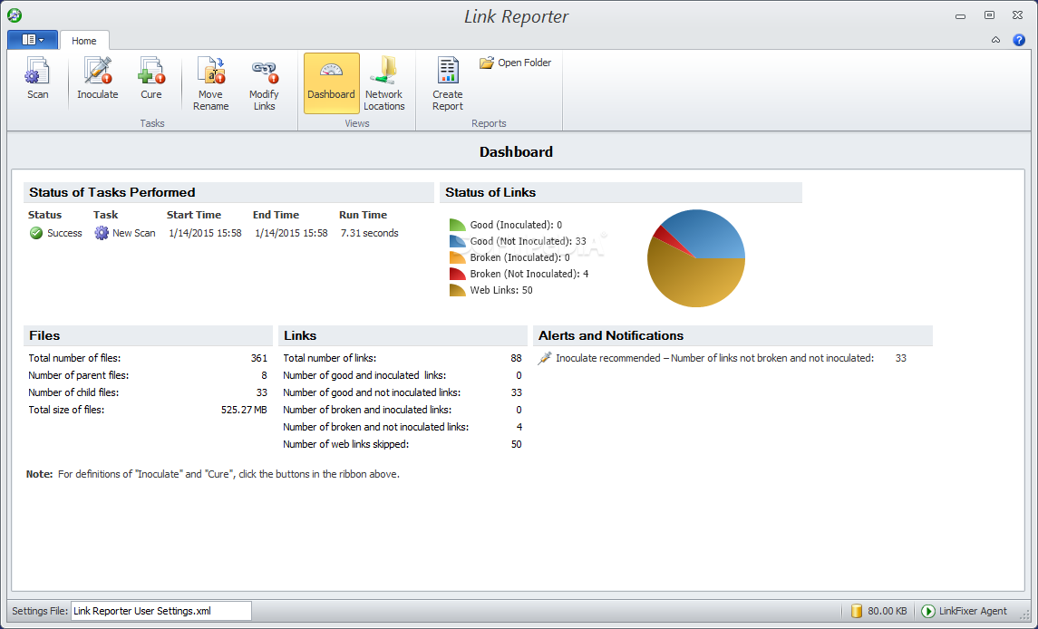The width and height of the screenshot is (1038, 629).
Task: Click the Status of Tasks Performed heading
Action: point(112,193)
